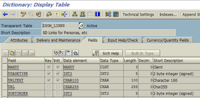The height and width of the screenshot is (98, 200).
Task: Click the Cut scissors icon
Action: 5,53
